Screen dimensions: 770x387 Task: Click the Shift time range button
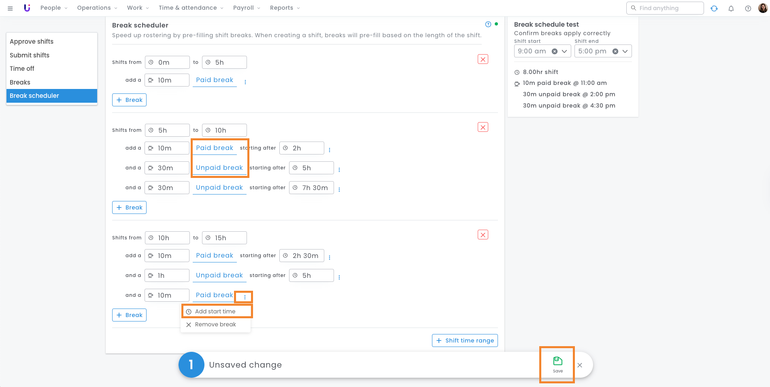(x=465, y=340)
